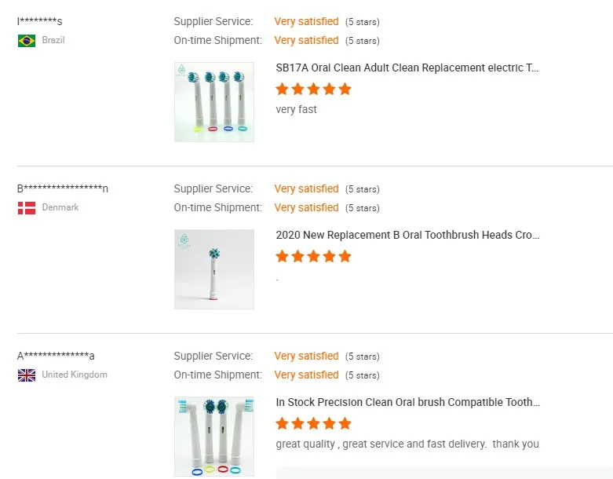This screenshot has width=613, height=479.
Task: Open 2020 New Replacement B Oral link
Action: [x=407, y=236]
